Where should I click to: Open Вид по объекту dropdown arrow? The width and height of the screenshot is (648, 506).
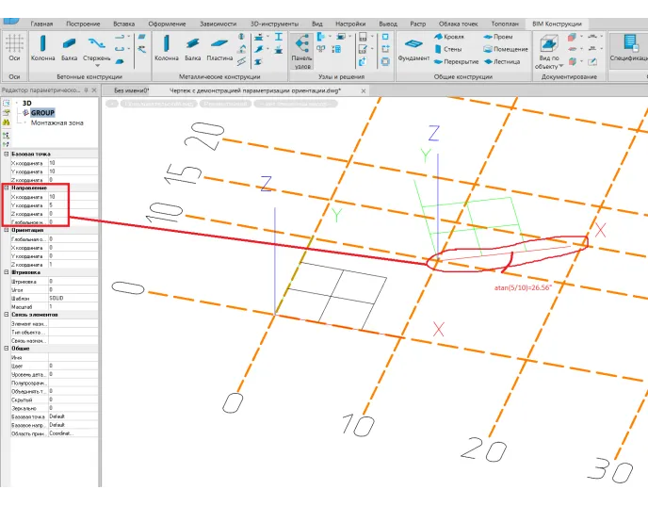(x=560, y=66)
